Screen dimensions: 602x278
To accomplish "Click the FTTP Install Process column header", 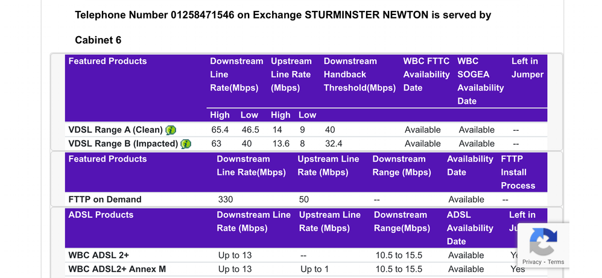I will (x=518, y=172).
